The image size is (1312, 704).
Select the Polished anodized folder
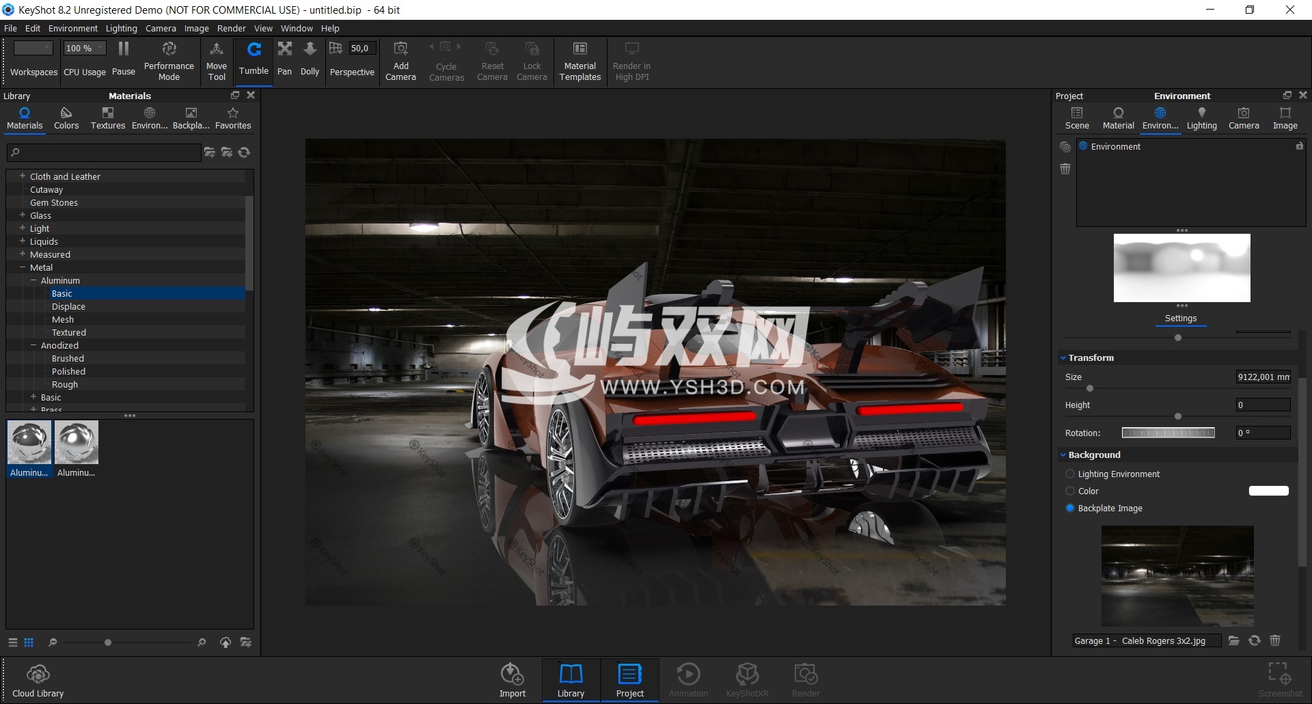point(68,371)
